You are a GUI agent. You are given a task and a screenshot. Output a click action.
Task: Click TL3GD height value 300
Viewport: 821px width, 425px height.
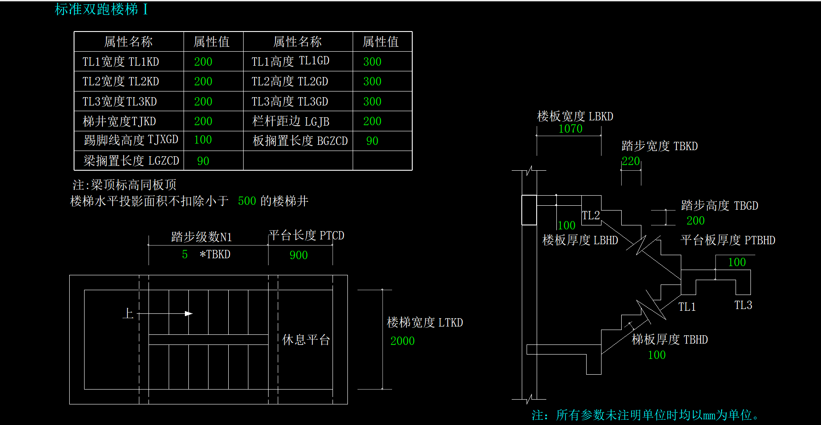[372, 102]
